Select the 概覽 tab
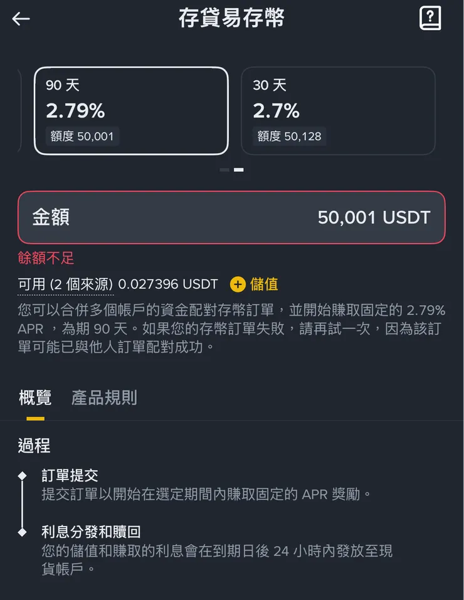The image size is (464, 600). pyautogui.click(x=34, y=398)
